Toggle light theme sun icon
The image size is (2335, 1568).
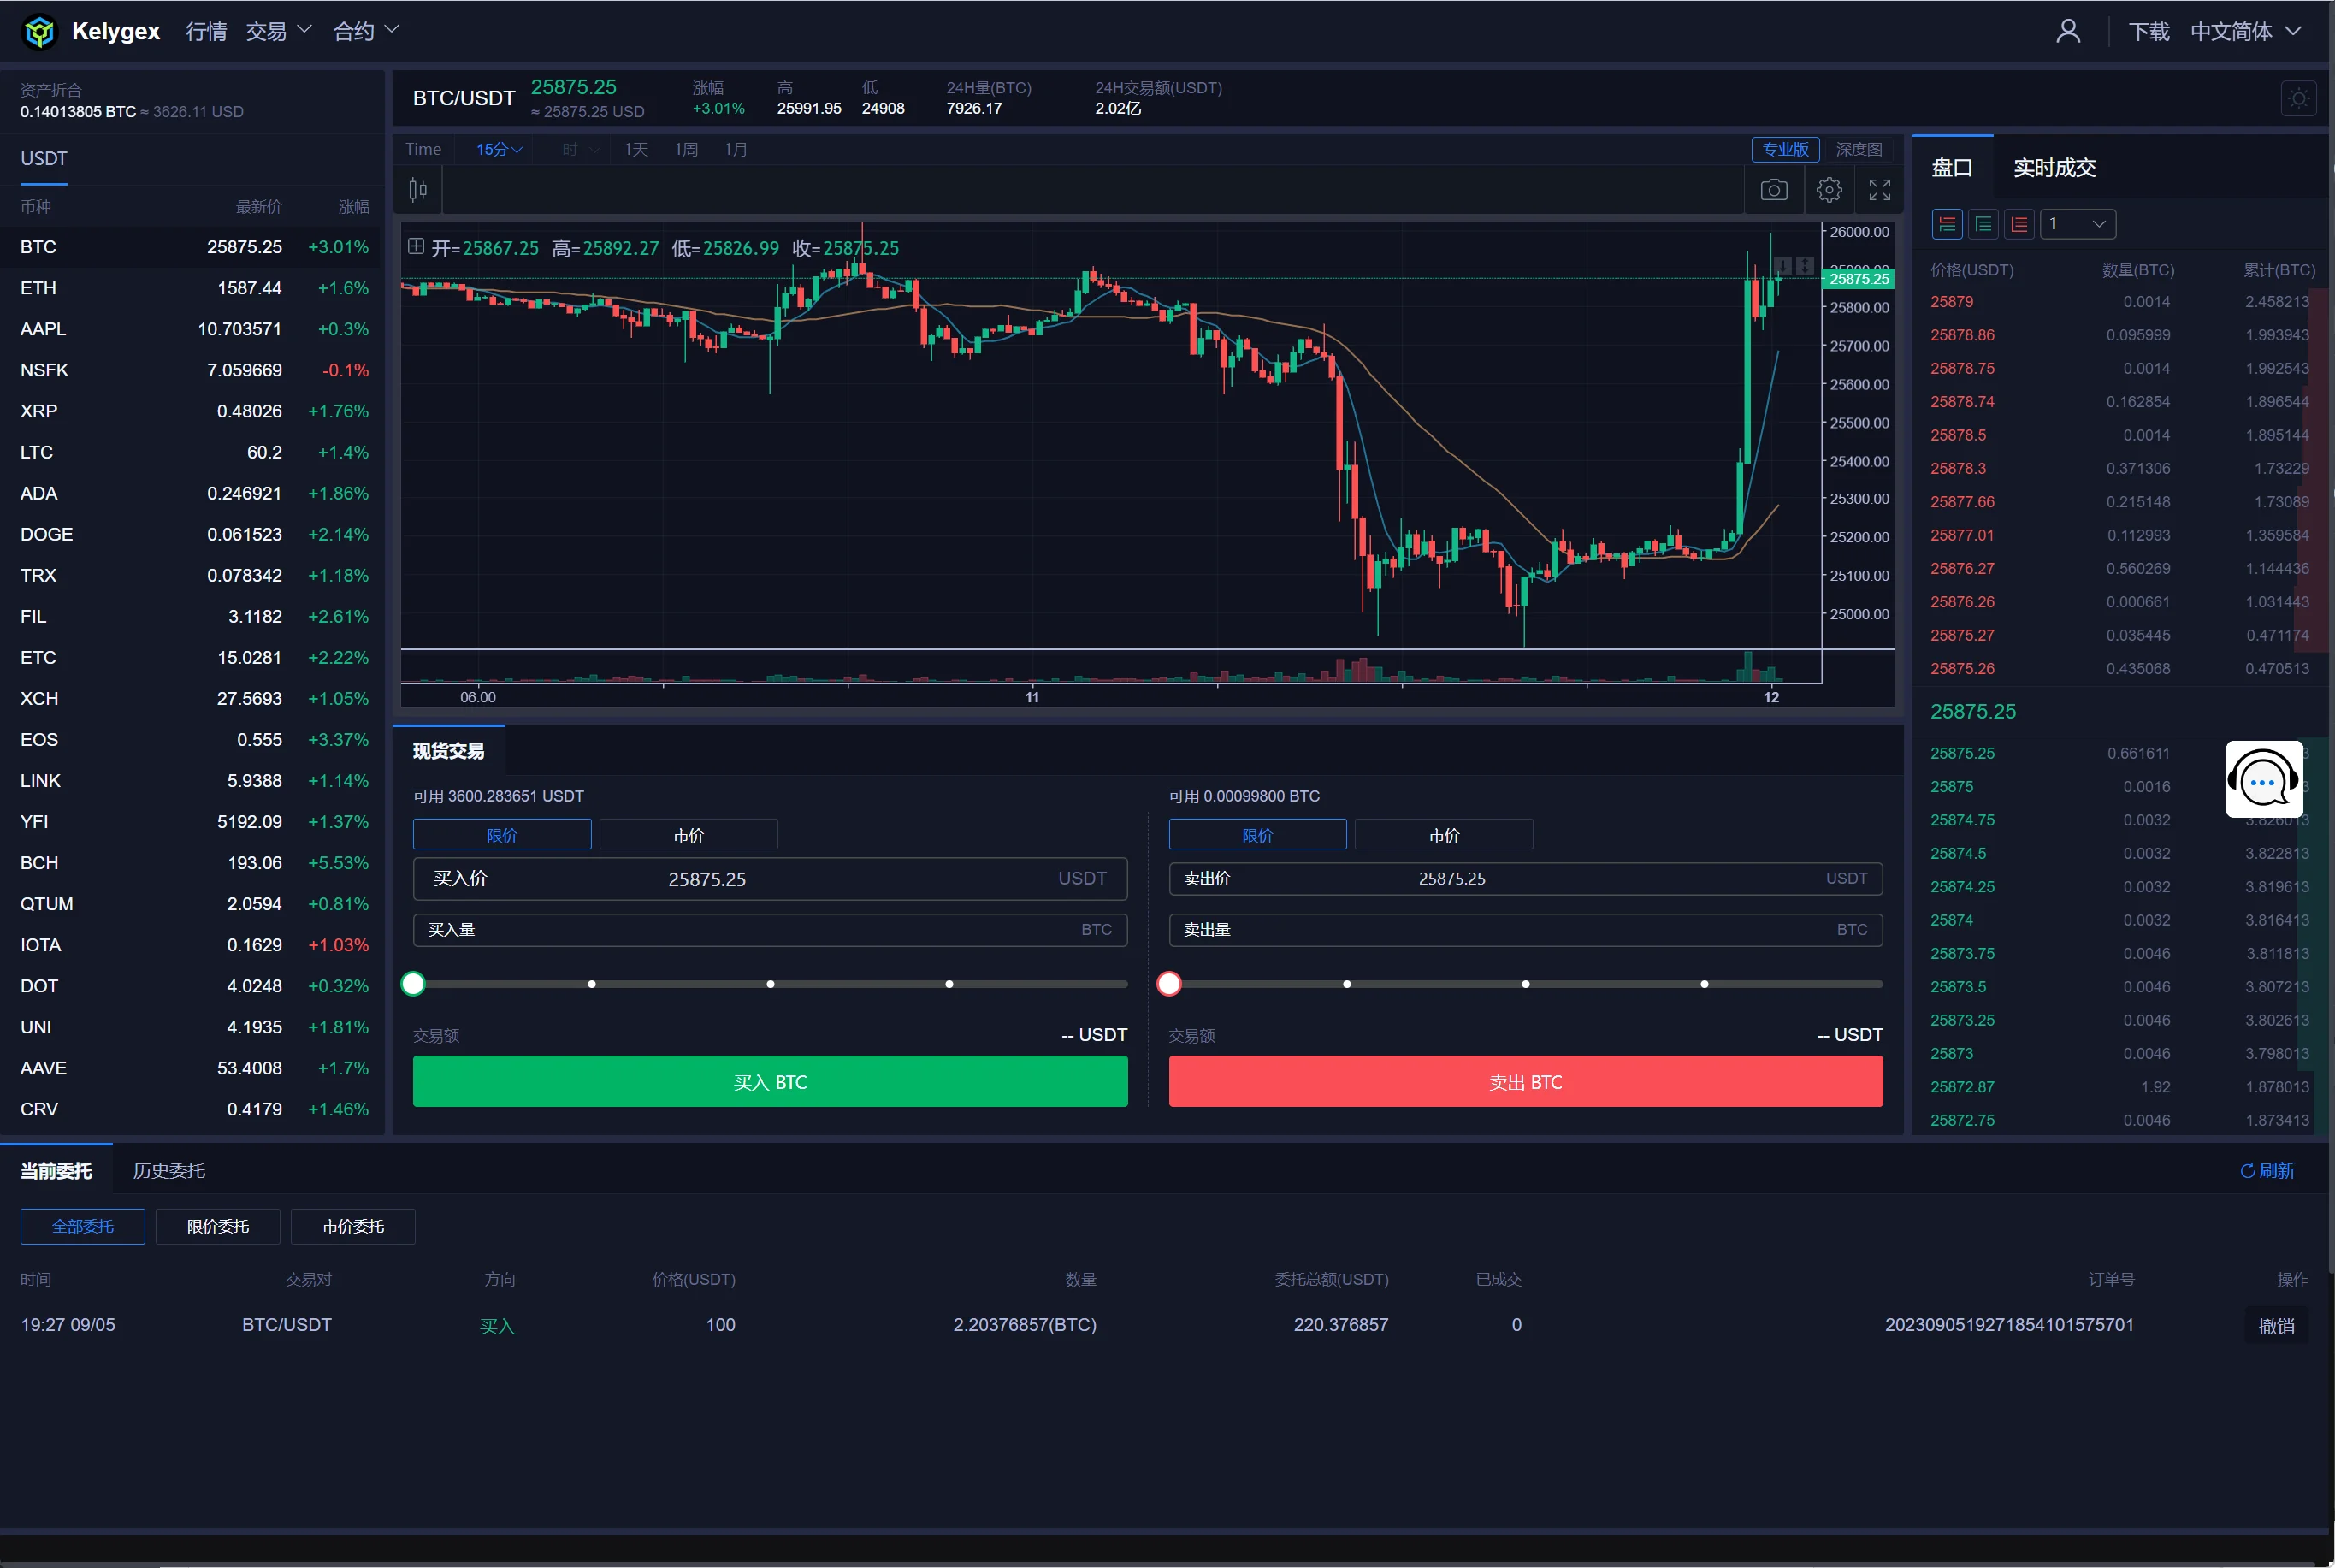tap(2298, 98)
